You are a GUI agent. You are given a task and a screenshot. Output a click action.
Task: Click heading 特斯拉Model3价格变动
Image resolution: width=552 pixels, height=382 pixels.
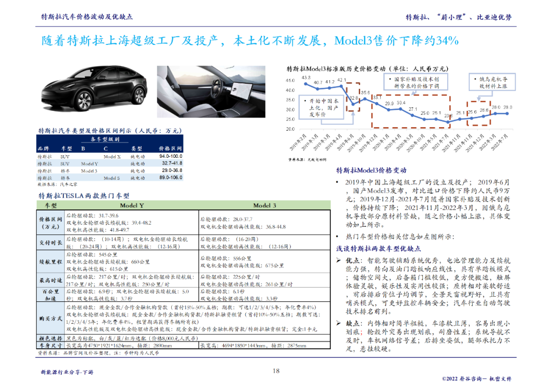click(371, 170)
